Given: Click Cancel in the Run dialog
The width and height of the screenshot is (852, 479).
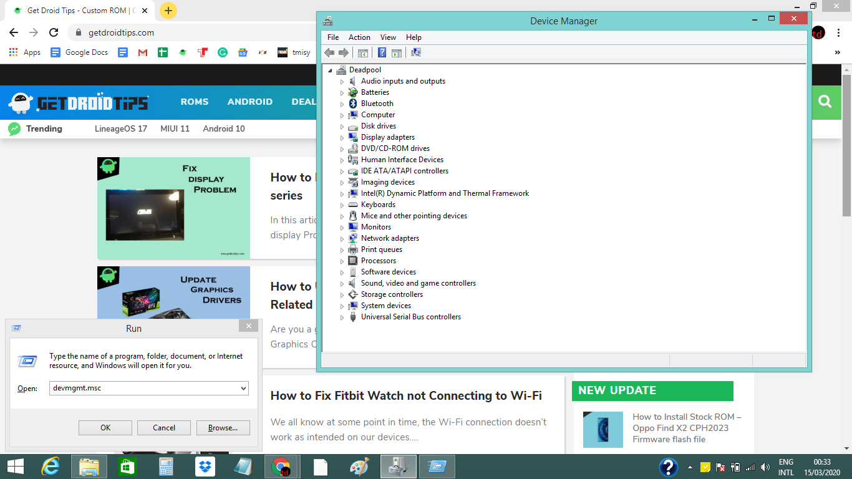Looking at the screenshot, I should pos(164,427).
